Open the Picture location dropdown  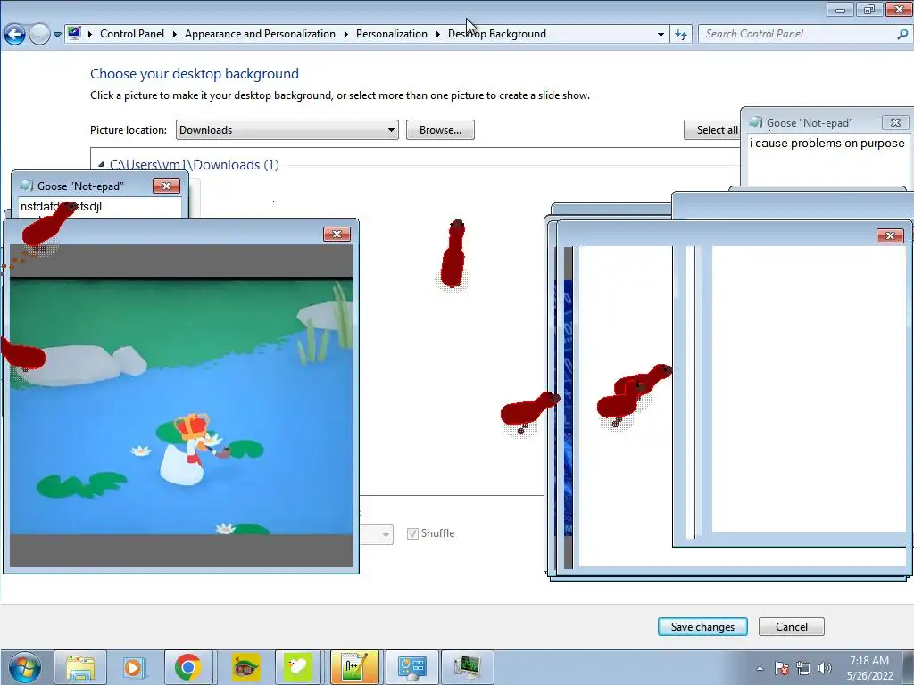pos(287,130)
